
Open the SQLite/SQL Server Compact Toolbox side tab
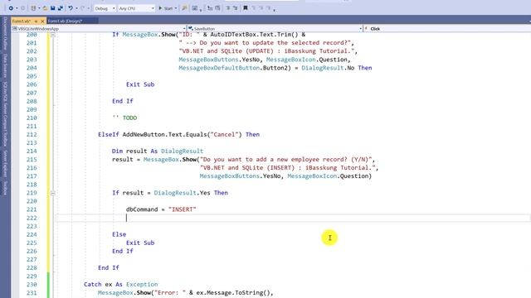[5, 113]
